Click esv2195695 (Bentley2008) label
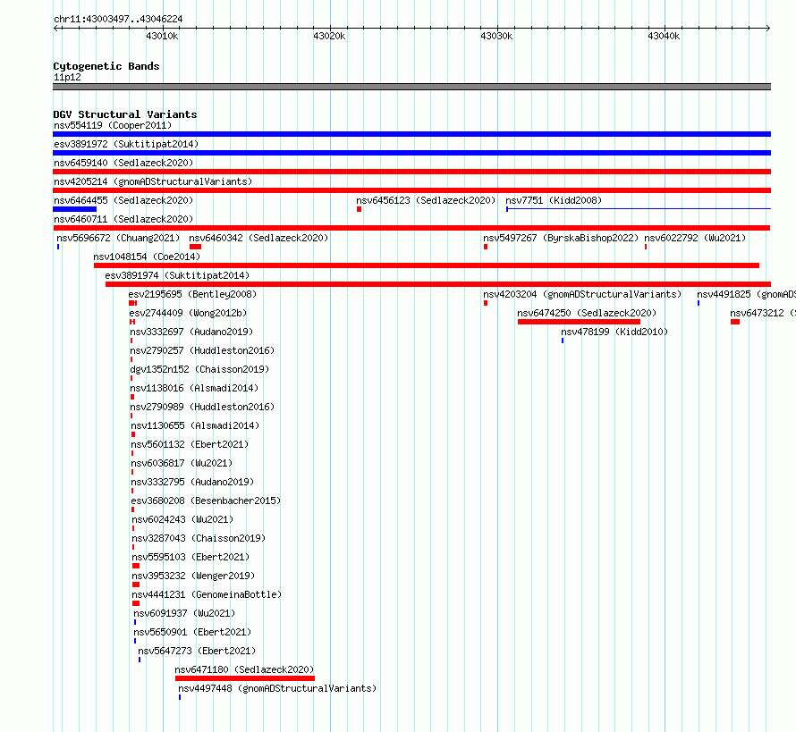The height and width of the screenshot is (732, 796). (x=192, y=294)
